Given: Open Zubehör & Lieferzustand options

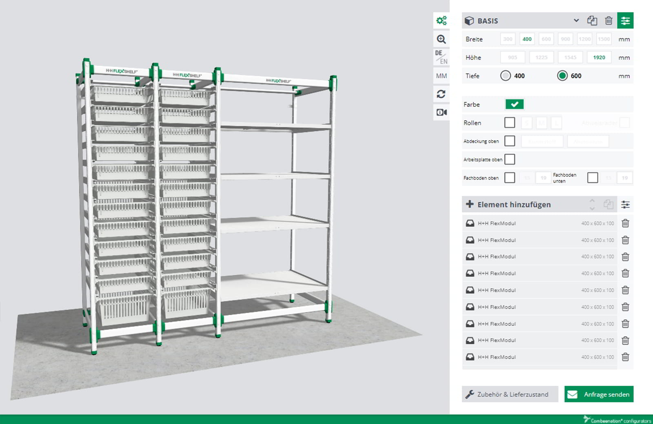Looking at the screenshot, I should pyautogui.click(x=510, y=394).
